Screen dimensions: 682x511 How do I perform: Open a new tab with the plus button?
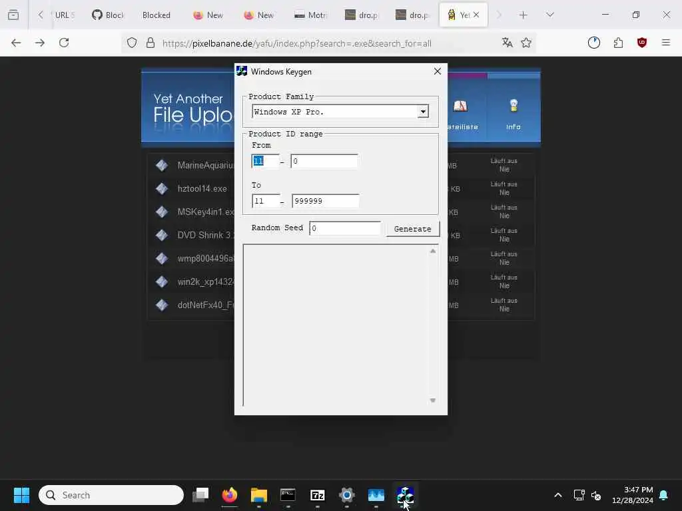coord(523,15)
